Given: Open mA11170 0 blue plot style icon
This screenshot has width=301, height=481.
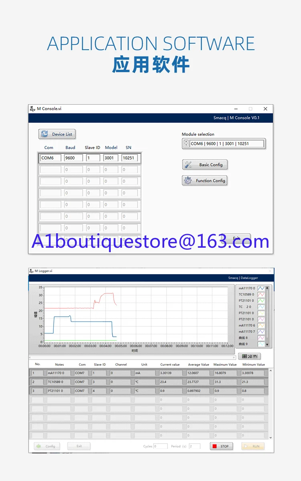Looking at the screenshot, I should click(x=261, y=288).
